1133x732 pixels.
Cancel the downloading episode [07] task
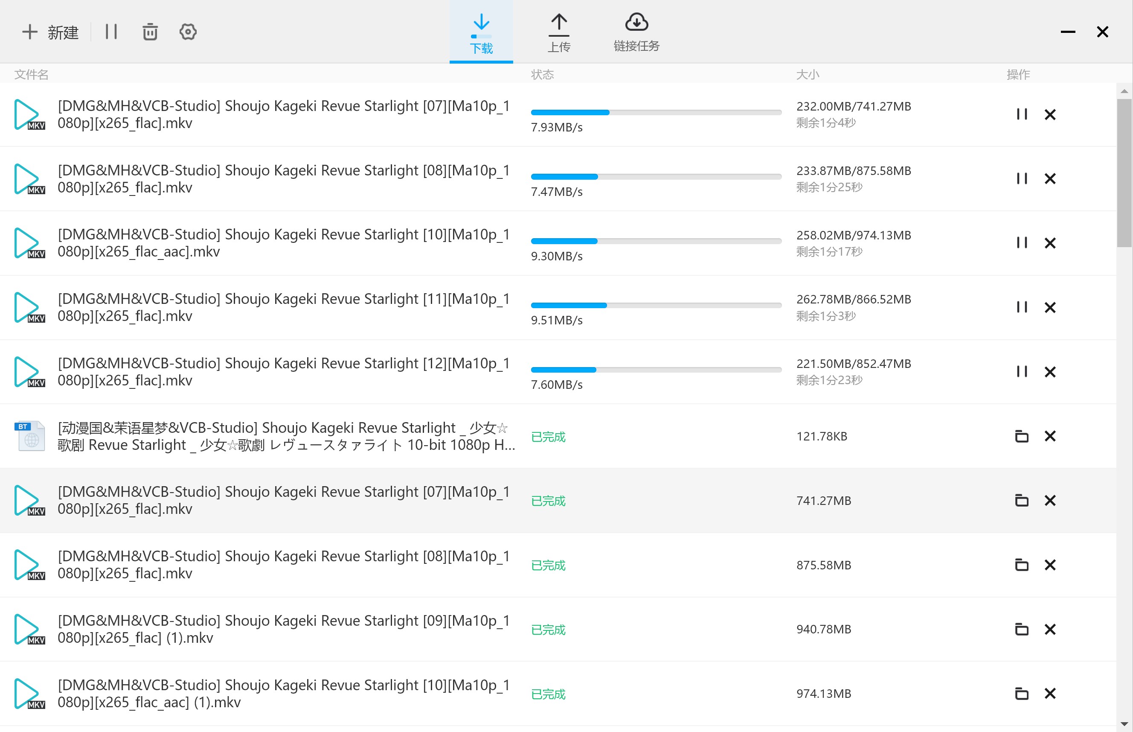pos(1050,114)
